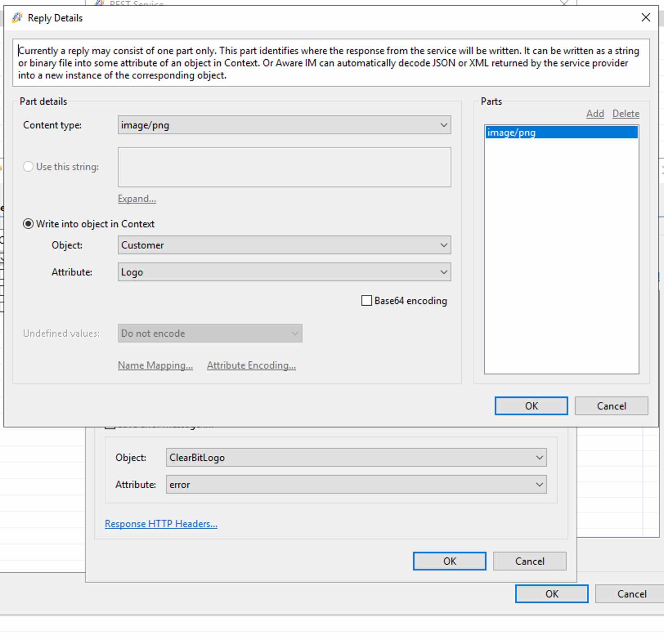The image size is (664, 640).
Task: Select the image/png part in Parts list
Action: click(561, 132)
